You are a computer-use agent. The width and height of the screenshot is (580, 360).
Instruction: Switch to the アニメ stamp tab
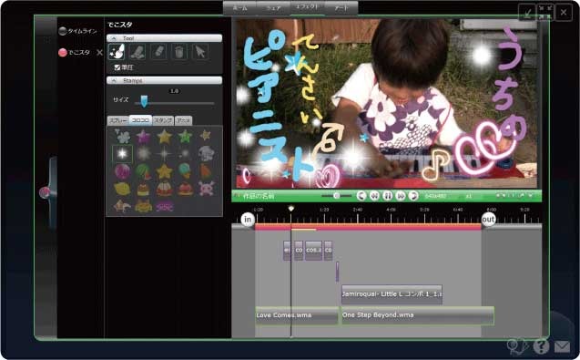[184, 120]
